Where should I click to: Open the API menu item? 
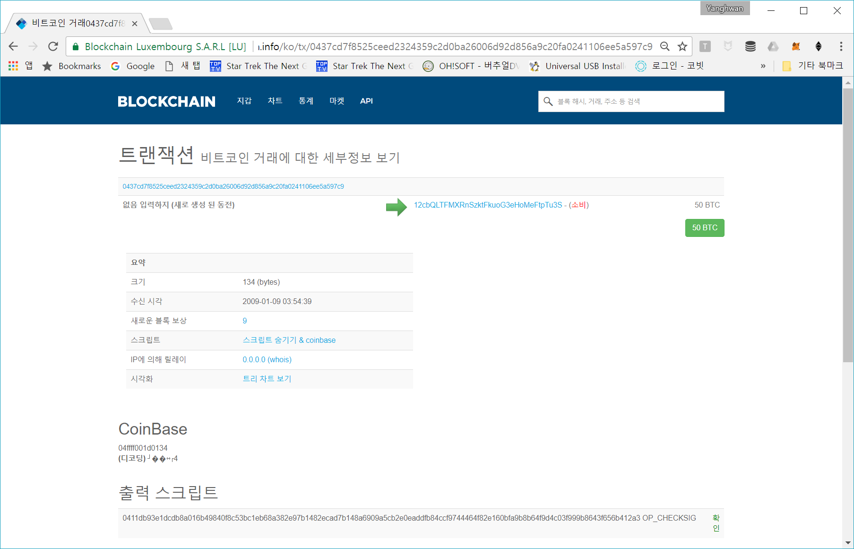point(366,101)
